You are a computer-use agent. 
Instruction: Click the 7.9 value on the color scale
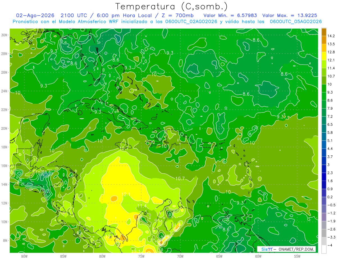(330, 108)
